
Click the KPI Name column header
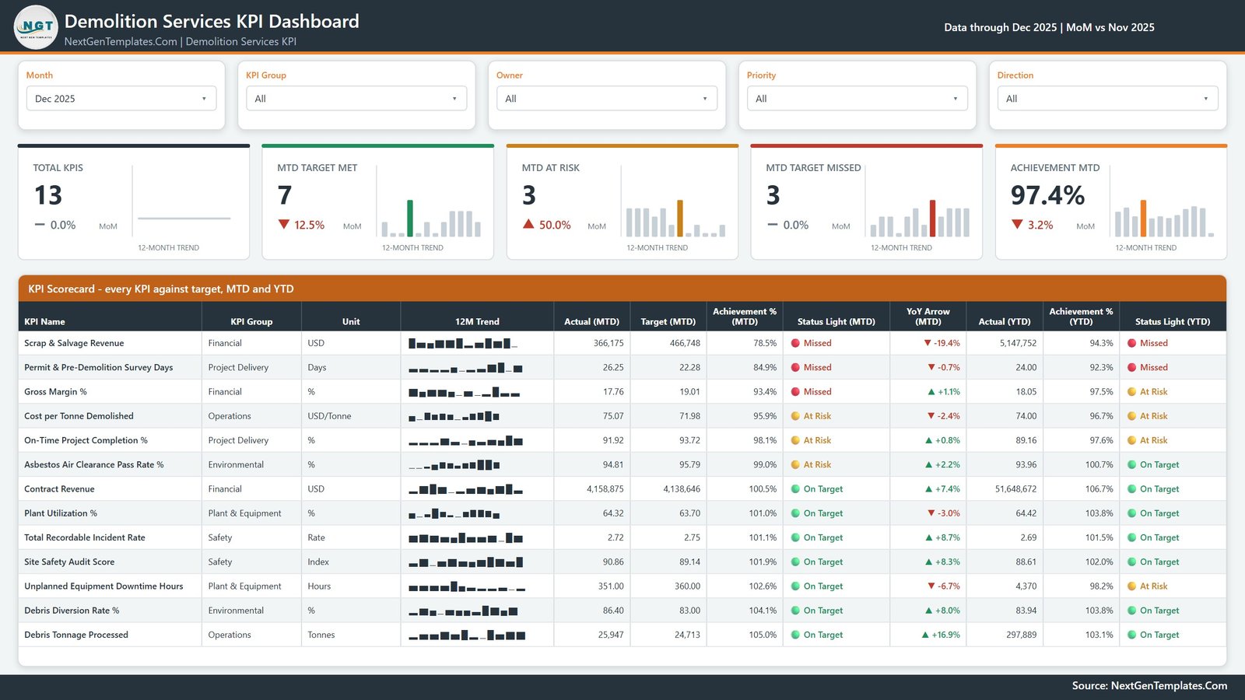(x=44, y=321)
